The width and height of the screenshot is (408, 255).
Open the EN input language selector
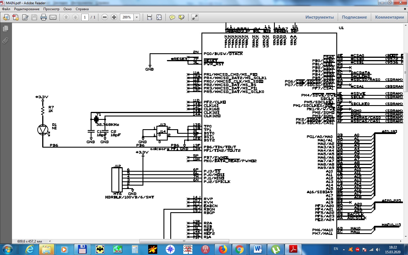point(336,249)
